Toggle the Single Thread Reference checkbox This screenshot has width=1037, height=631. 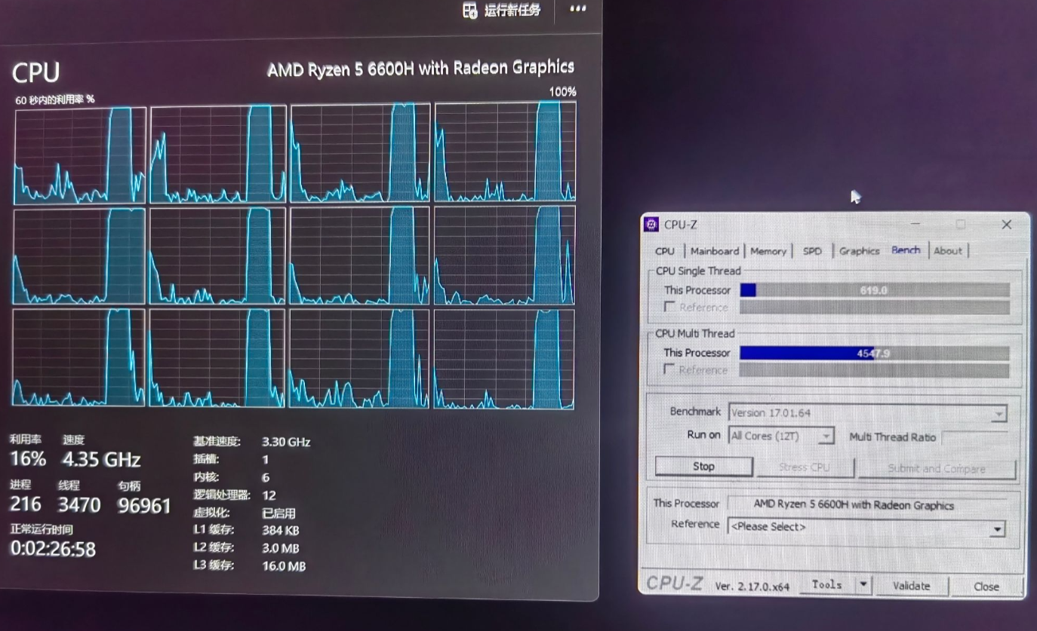coord(669,307)
